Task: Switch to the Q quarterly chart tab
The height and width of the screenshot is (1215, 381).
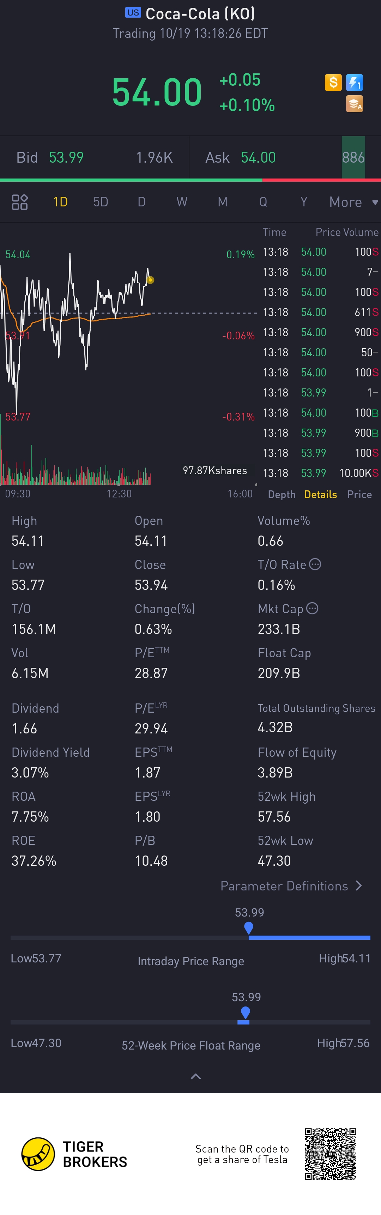Action: [263, 202]
